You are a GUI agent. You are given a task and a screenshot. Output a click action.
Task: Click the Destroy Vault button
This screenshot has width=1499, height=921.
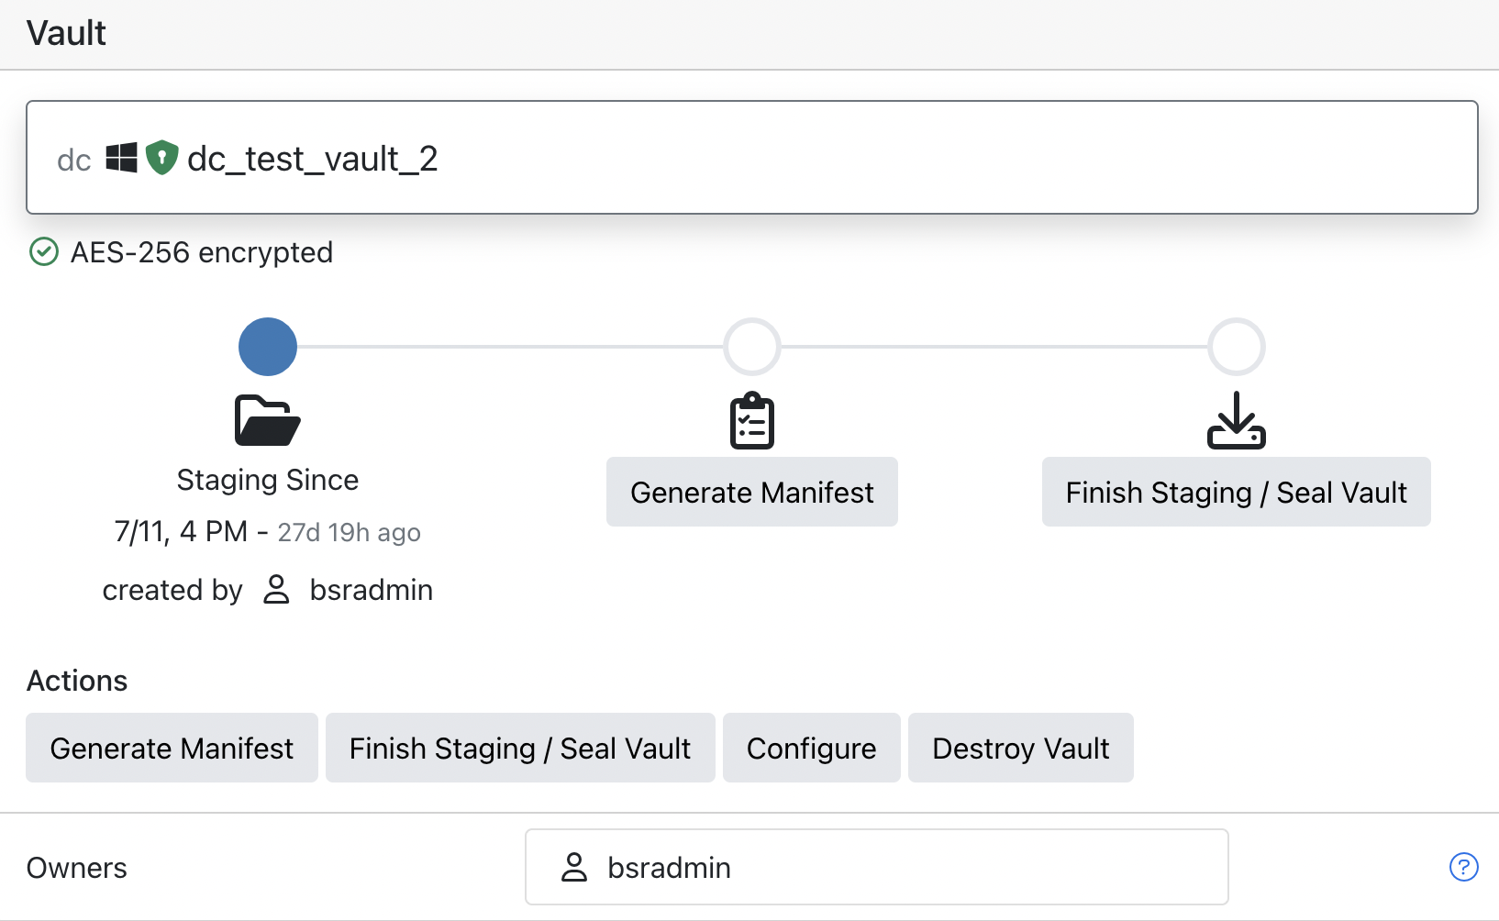pyautogui.click(x=1020, y=748)
